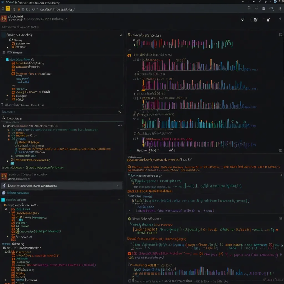Collapse the first left panel using its header arrow

tap(121, 35)
